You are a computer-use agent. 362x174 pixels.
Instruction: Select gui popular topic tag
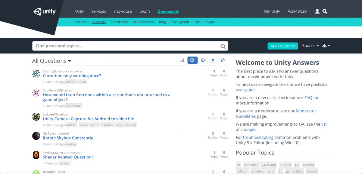(x=297, y=165)
